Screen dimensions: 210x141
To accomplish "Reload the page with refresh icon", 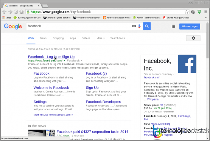I will point(16,12).
